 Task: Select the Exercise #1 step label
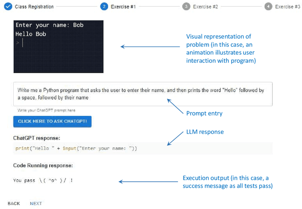click(x=124, y=7)
